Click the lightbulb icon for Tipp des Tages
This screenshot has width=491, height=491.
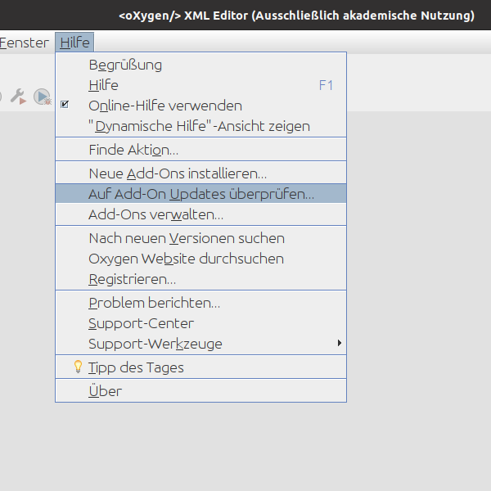[79, 367]
